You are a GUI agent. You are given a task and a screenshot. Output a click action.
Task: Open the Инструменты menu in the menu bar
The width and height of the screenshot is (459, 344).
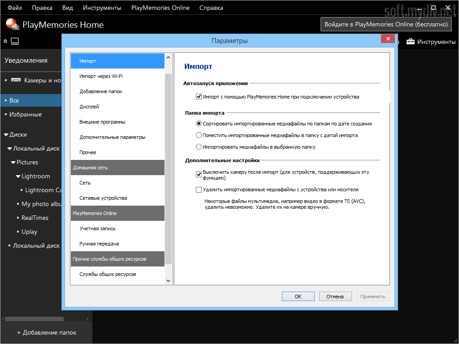[102, 8]
